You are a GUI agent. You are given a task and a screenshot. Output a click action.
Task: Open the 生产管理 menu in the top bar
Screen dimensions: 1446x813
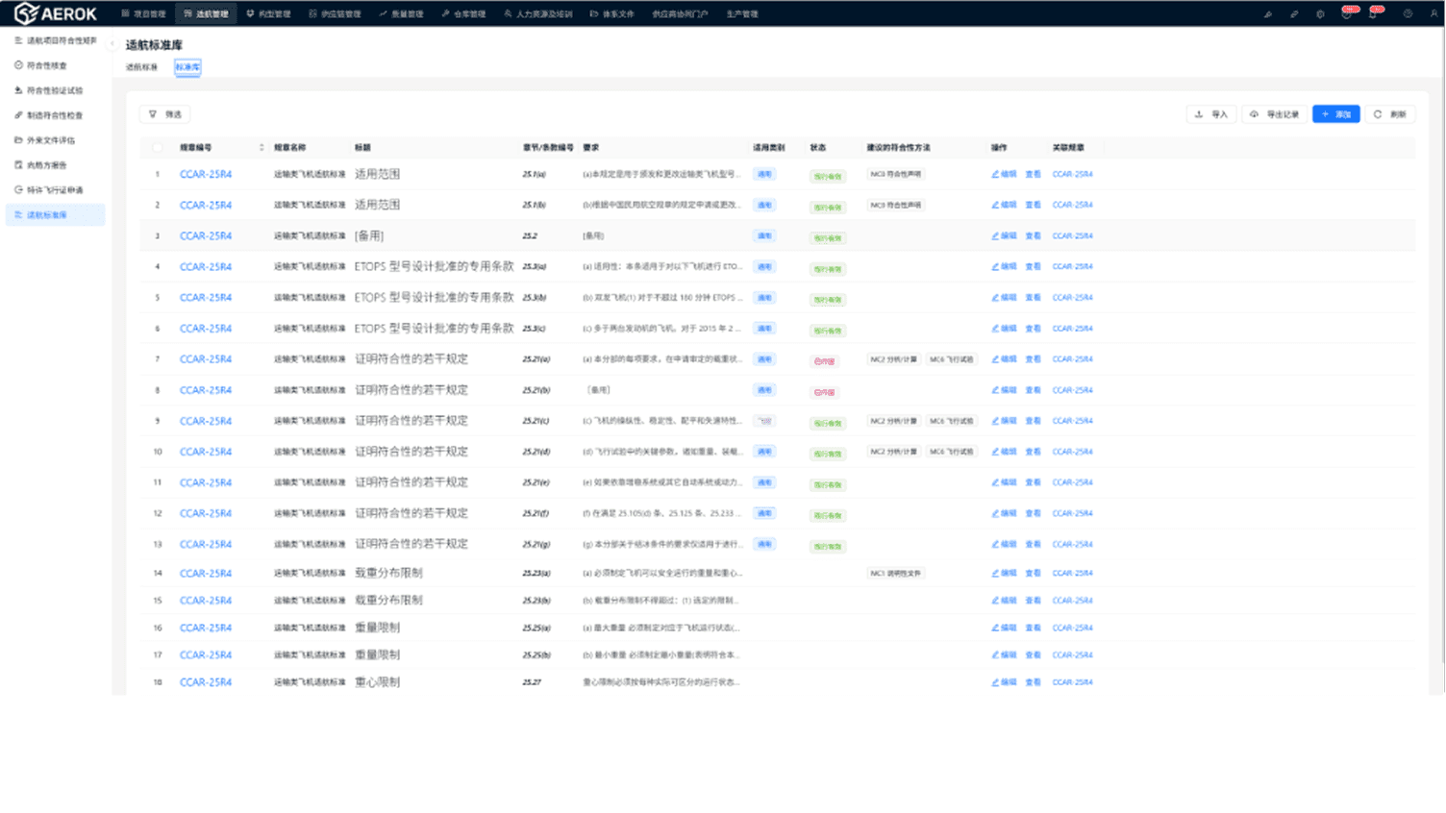744,13
